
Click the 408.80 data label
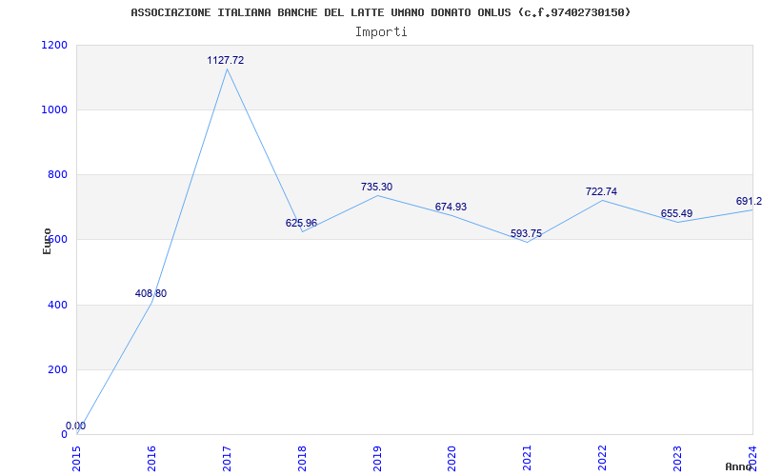[150, 293]
